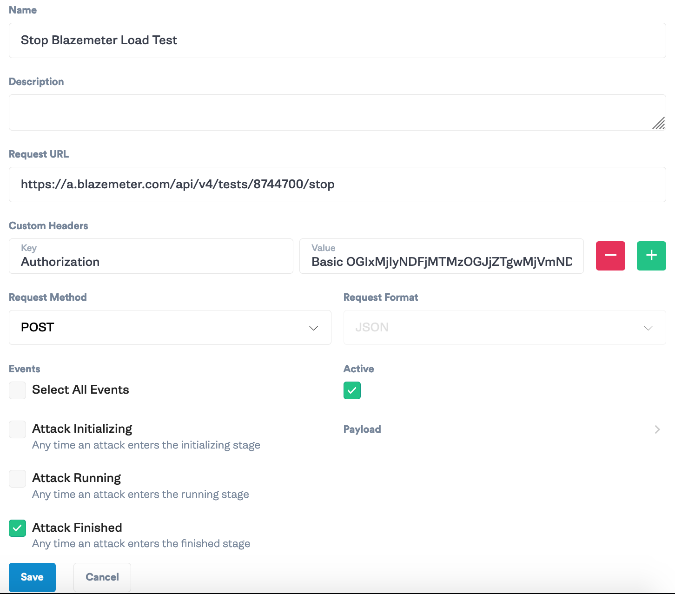Edit the header Value field
This screenshot has height=594, width=675.
[x=442, y=256]
